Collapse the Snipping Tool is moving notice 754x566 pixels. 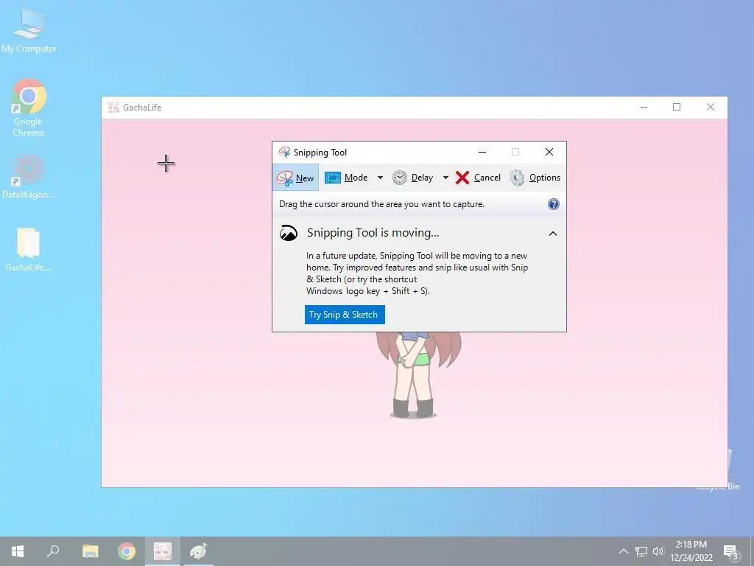pyautogui.click(x=553, y=234)
